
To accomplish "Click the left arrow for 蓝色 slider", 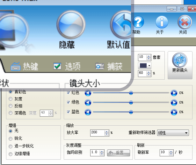I will pyautogui.click(x=88, y=112).
